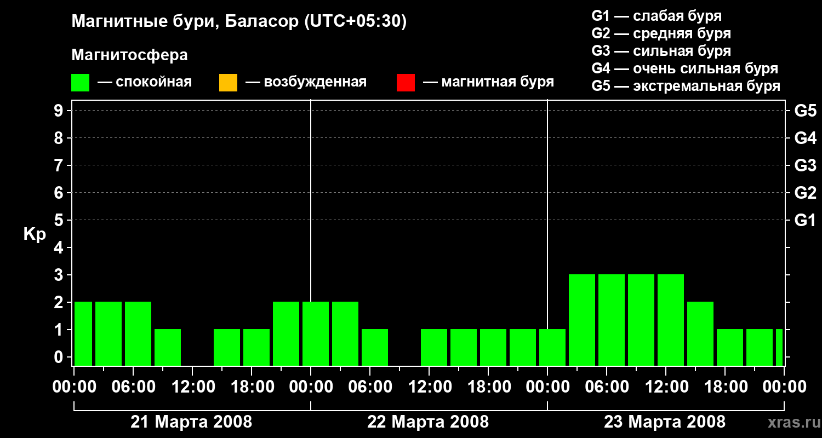Screen dimensions: 822x438
Task: Click the 'Магнитосфера' heading
Action: 129,55
